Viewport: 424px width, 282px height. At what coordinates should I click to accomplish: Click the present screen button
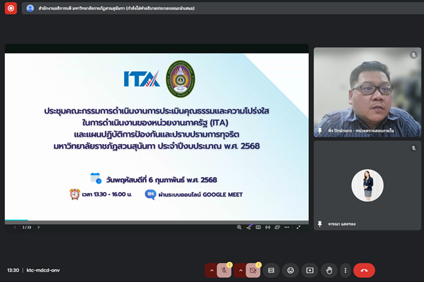(x=310, y=270)
